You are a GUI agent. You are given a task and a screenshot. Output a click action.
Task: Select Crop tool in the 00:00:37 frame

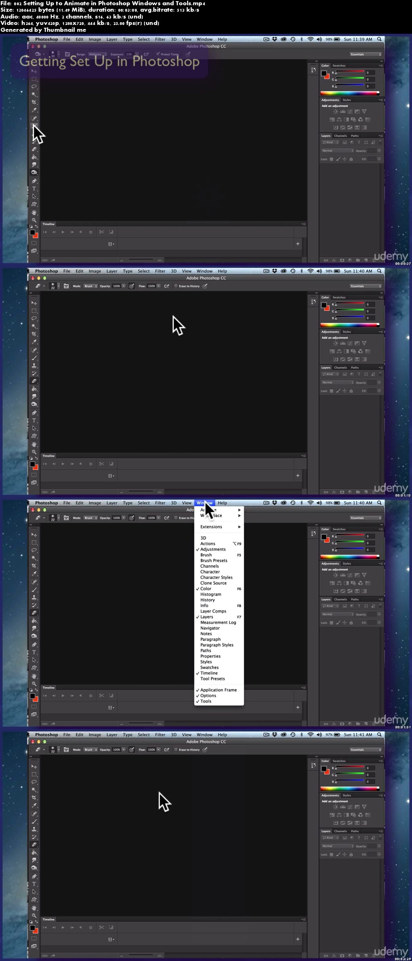point(34,102)
